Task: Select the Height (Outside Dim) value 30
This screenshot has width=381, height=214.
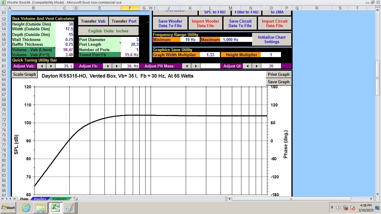Action: 65,24
